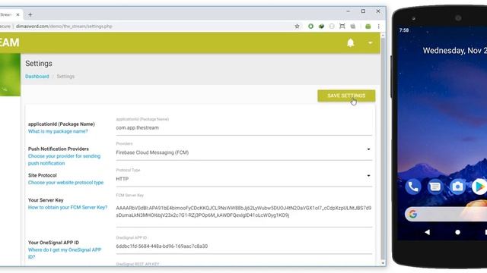Tap the Android Back navigation button

[428, 232]
